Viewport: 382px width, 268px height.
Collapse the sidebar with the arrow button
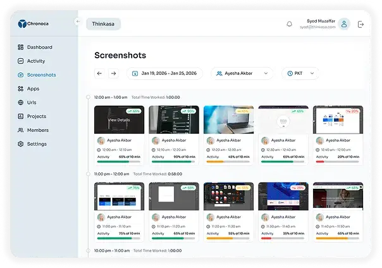pyautogui.click(x=78, y=22)
